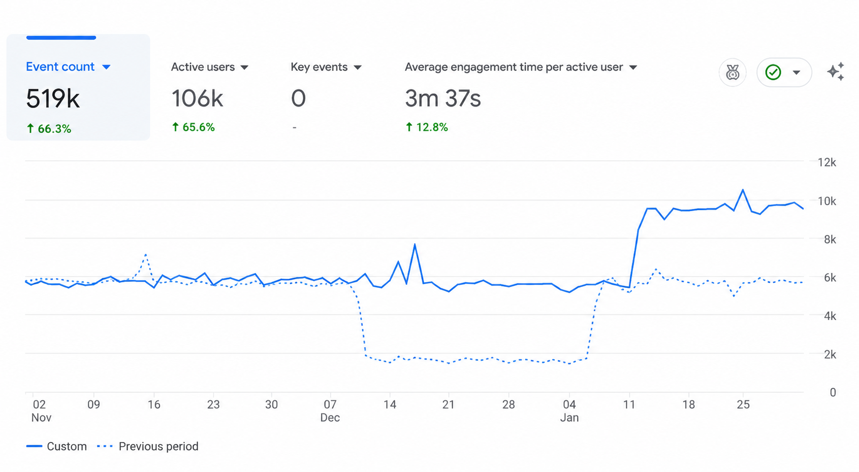Open the medal benchmarking icon
This screenshot has width=859, height=472.
click(733, 73)
